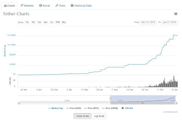The width and height of the screenshot is (182, 120).
Task: Open the Social tab
Action: [x=45, y=6]
